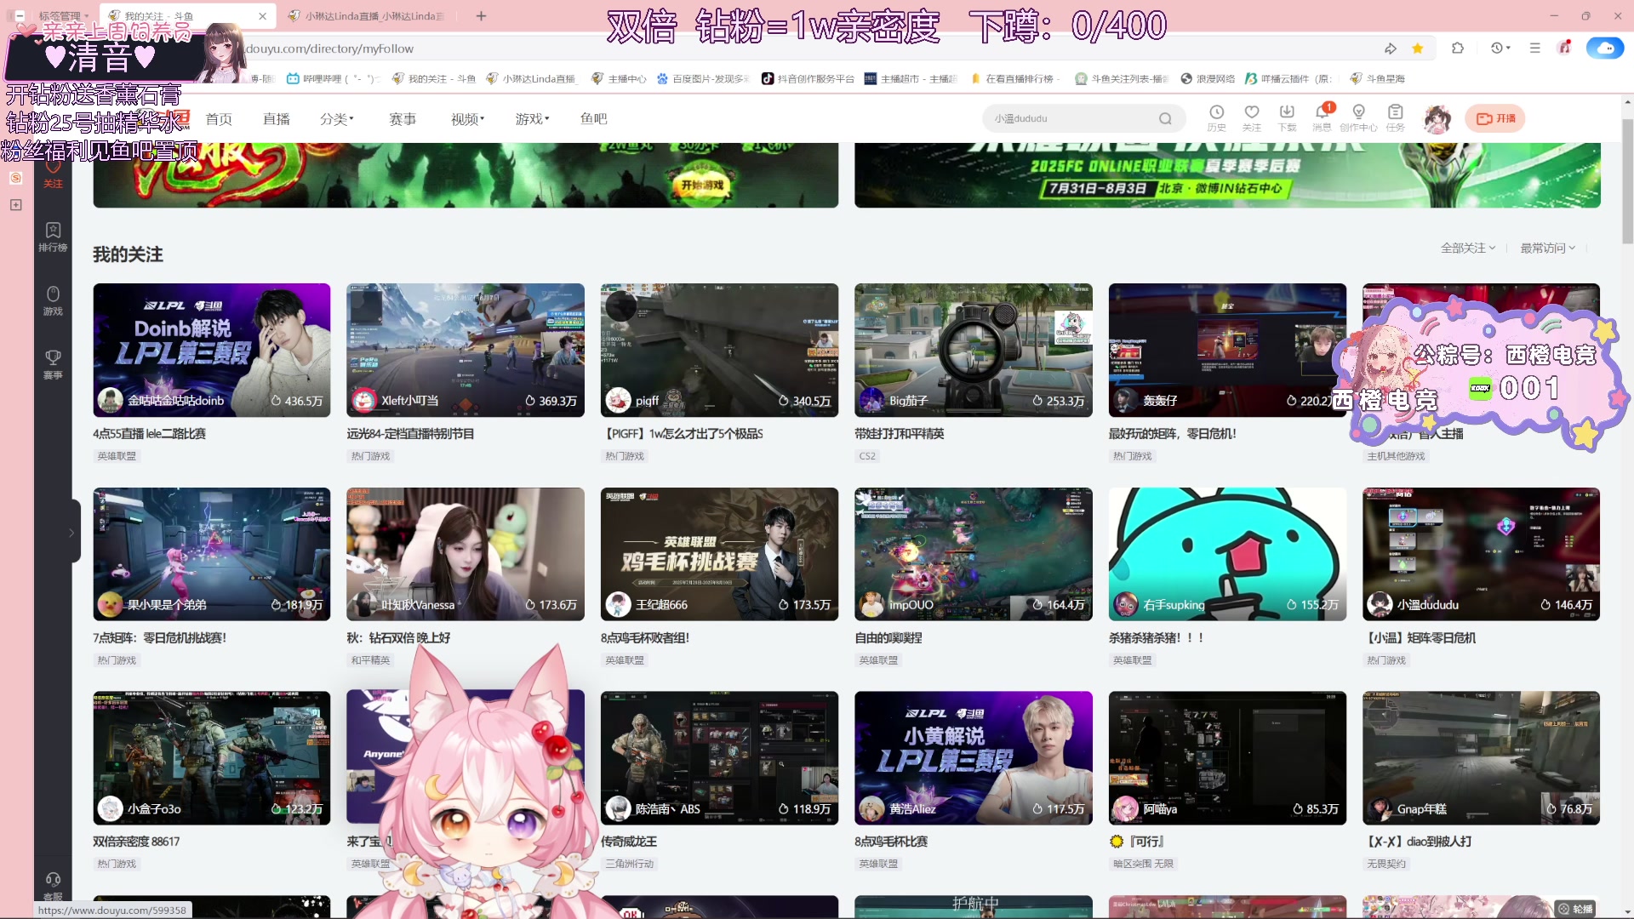Screen dimensions: 1634x919
Task: Click the page vertical scrollbar thumb
Action: 1627,183
